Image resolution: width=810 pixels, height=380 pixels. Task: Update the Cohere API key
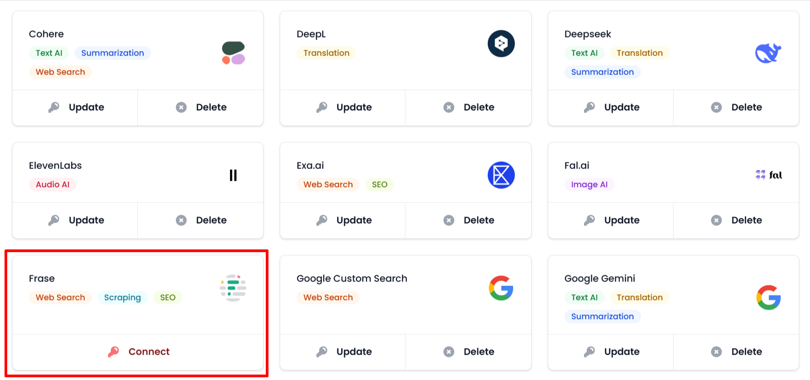[x=75, y=107]
